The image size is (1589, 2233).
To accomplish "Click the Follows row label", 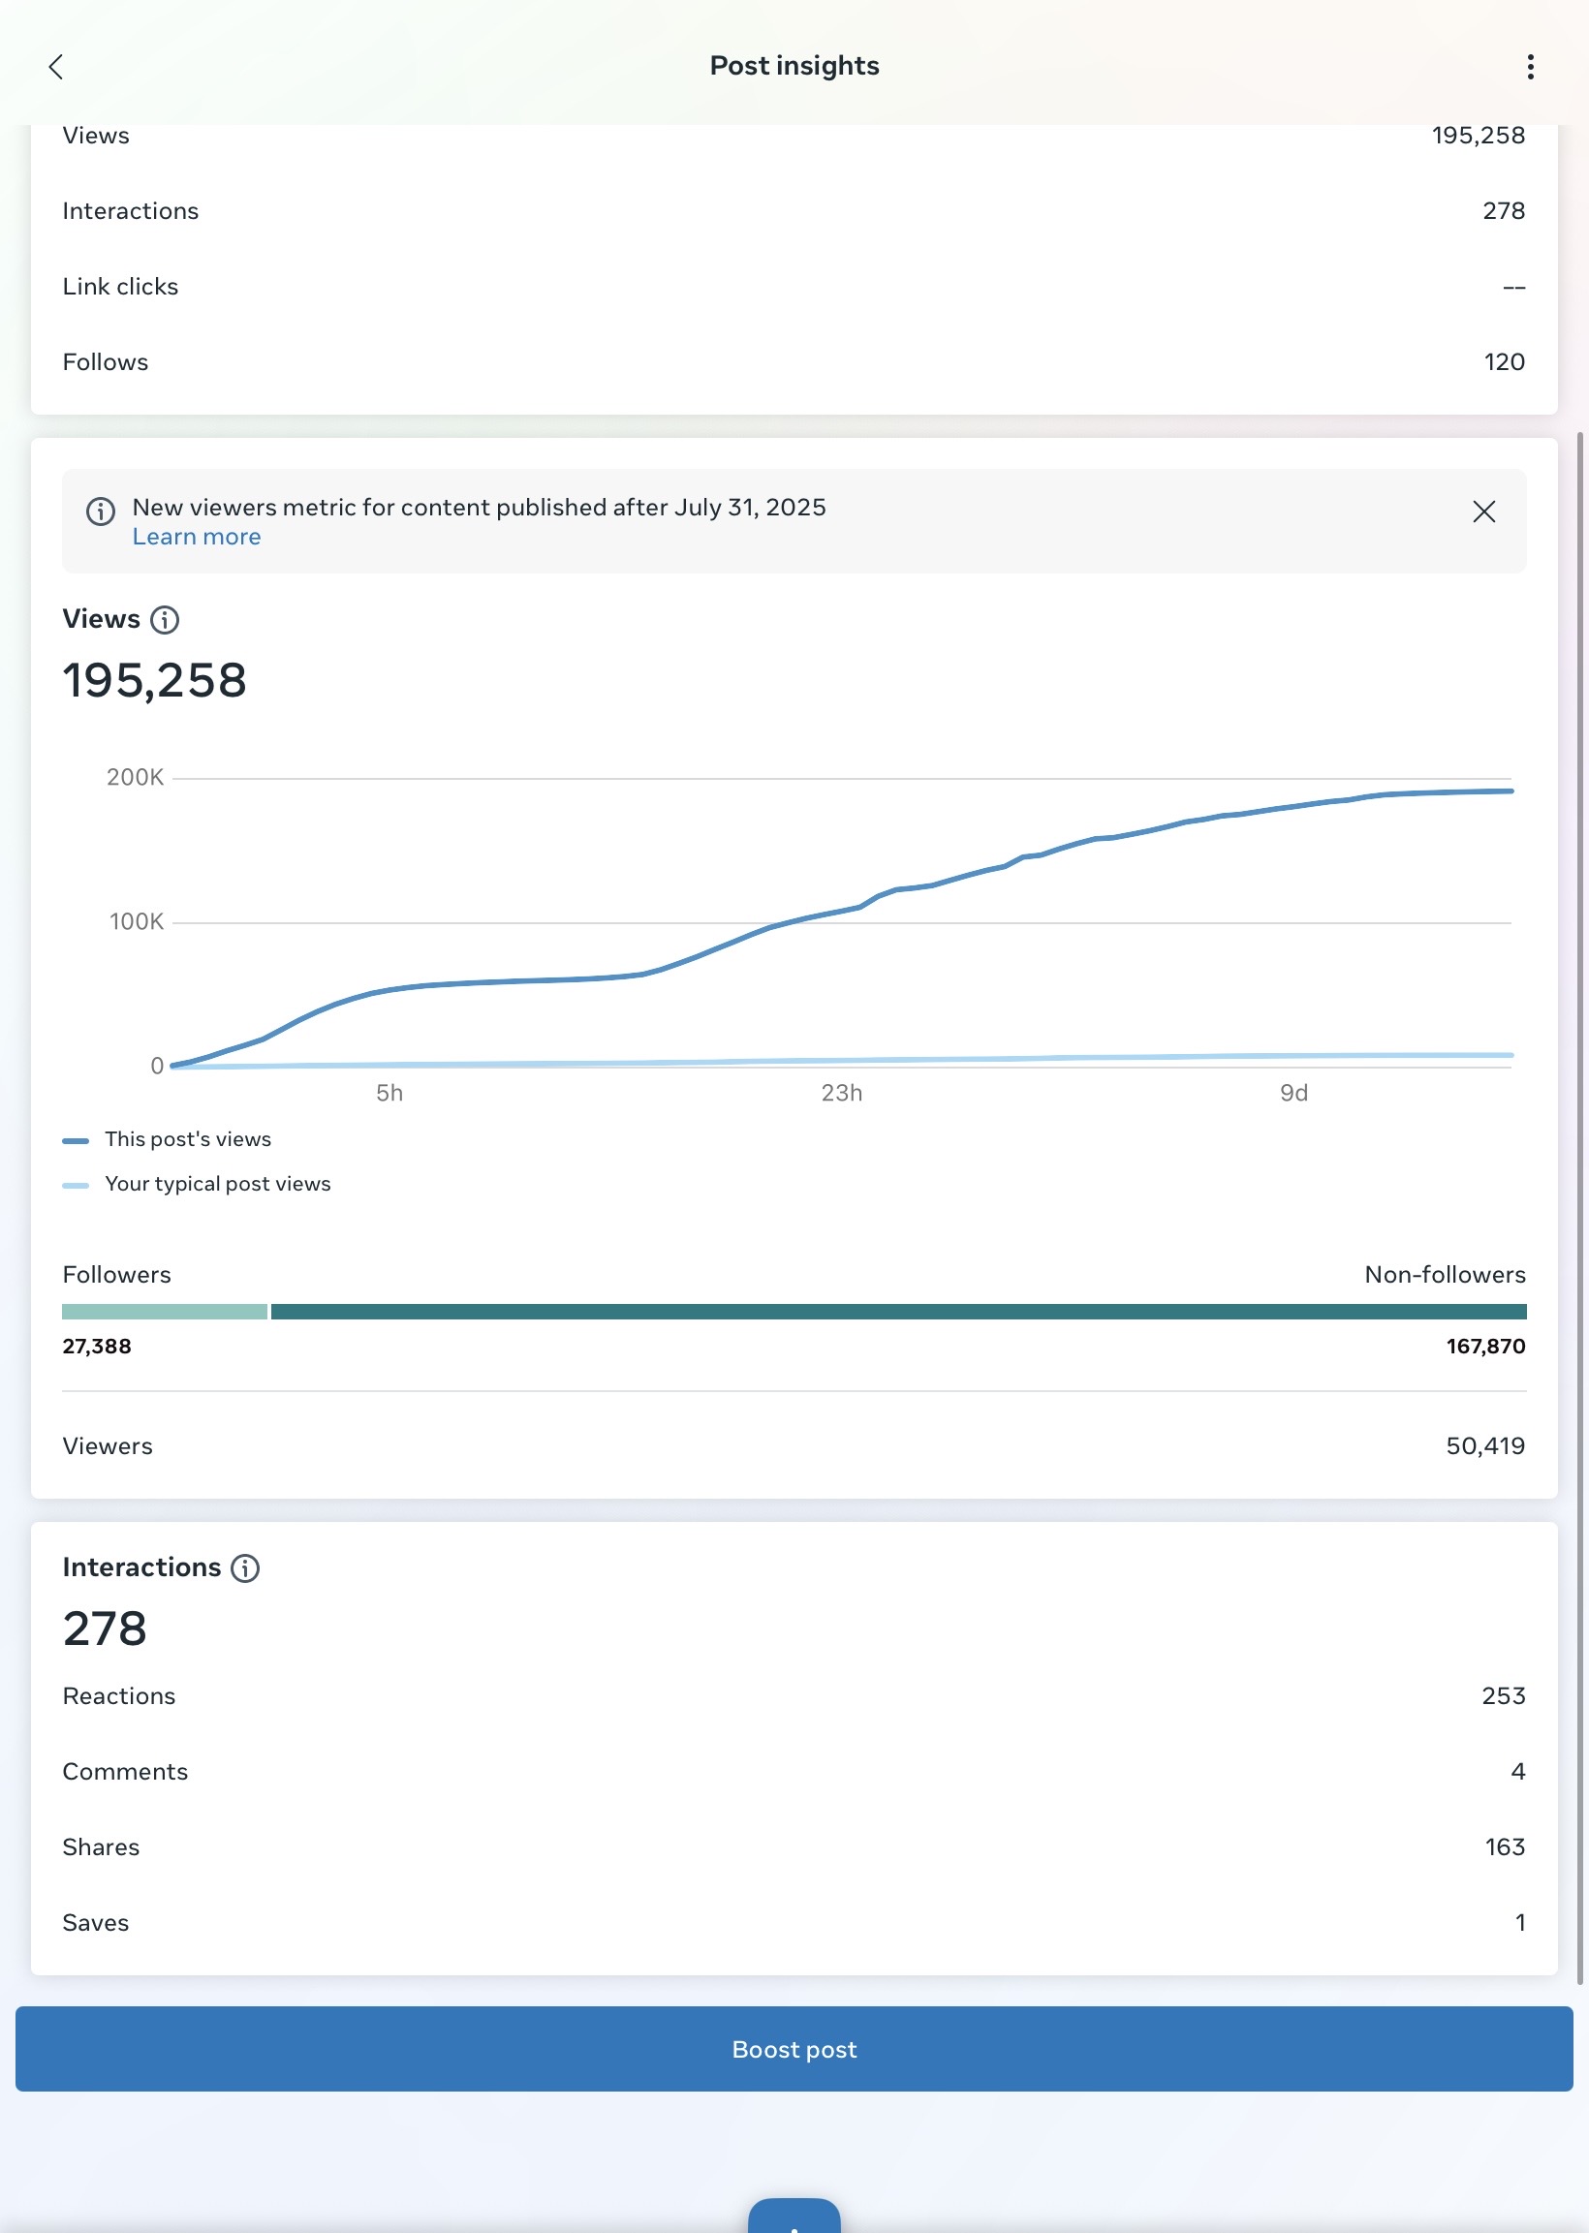I will (x=106, y=362).
